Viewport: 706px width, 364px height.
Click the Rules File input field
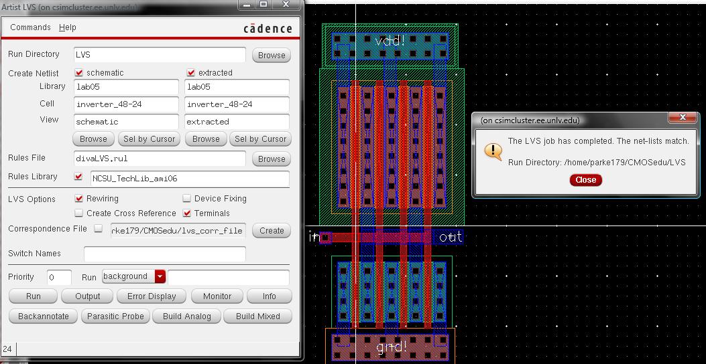point(160,159)
